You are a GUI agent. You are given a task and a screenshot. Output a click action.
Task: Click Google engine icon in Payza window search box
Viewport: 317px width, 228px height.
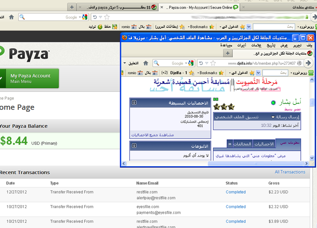point(85,17)
